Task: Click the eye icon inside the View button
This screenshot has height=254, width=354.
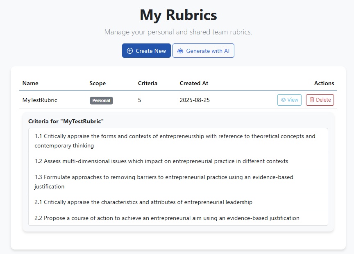Action: pyautogui.click(x=283, y=100)
